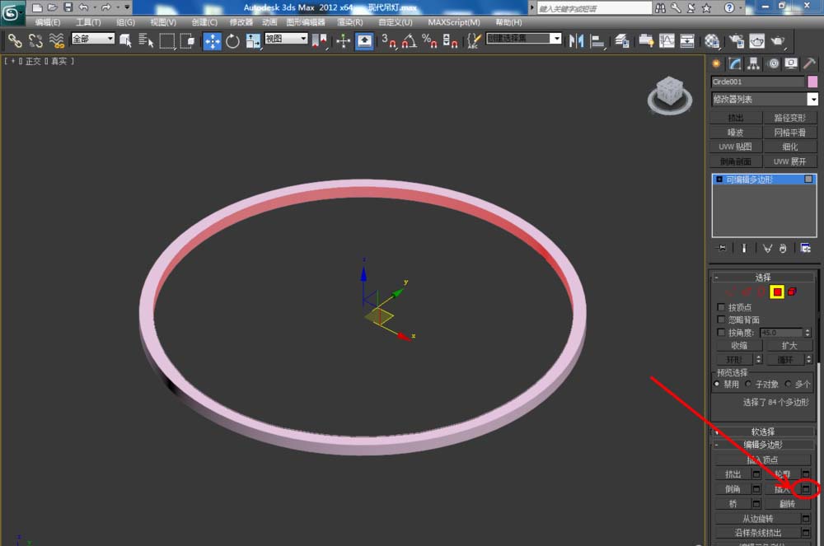Activate the Select and Scale tool
The width and height of the screenshot is (824, 546).
click(x=253, y=41)
